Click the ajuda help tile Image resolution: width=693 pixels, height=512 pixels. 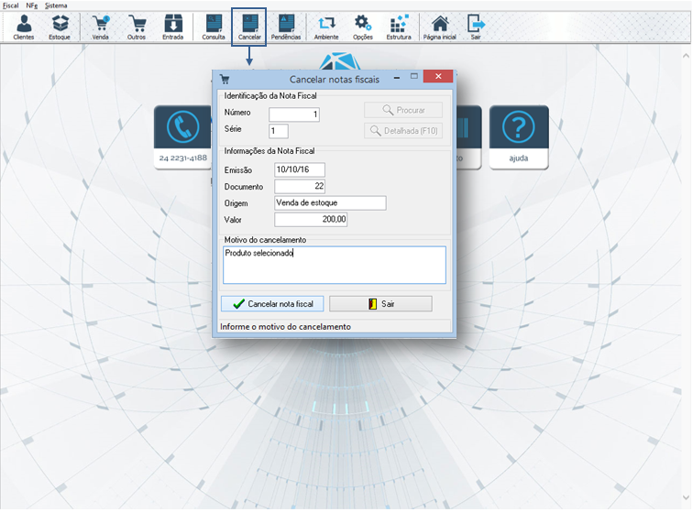click(x=519, y=137)
